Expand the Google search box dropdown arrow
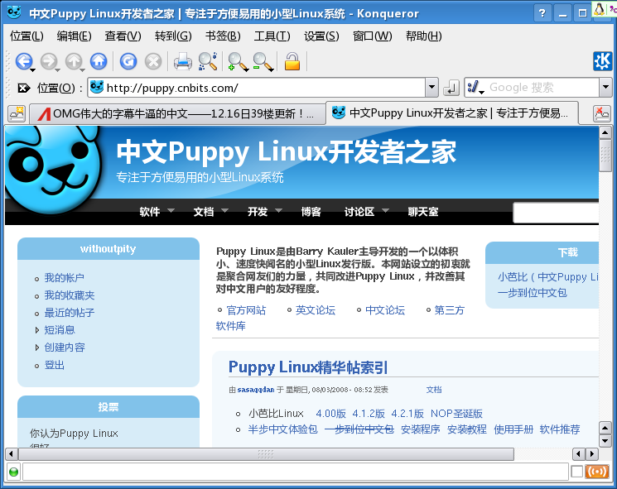This screenshot has height=489, width=617. 605,87
